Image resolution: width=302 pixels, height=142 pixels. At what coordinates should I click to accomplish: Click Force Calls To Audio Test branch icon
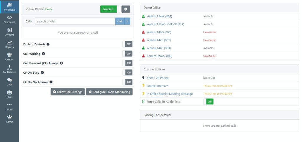pyautogui.click(x=143, y=102)
